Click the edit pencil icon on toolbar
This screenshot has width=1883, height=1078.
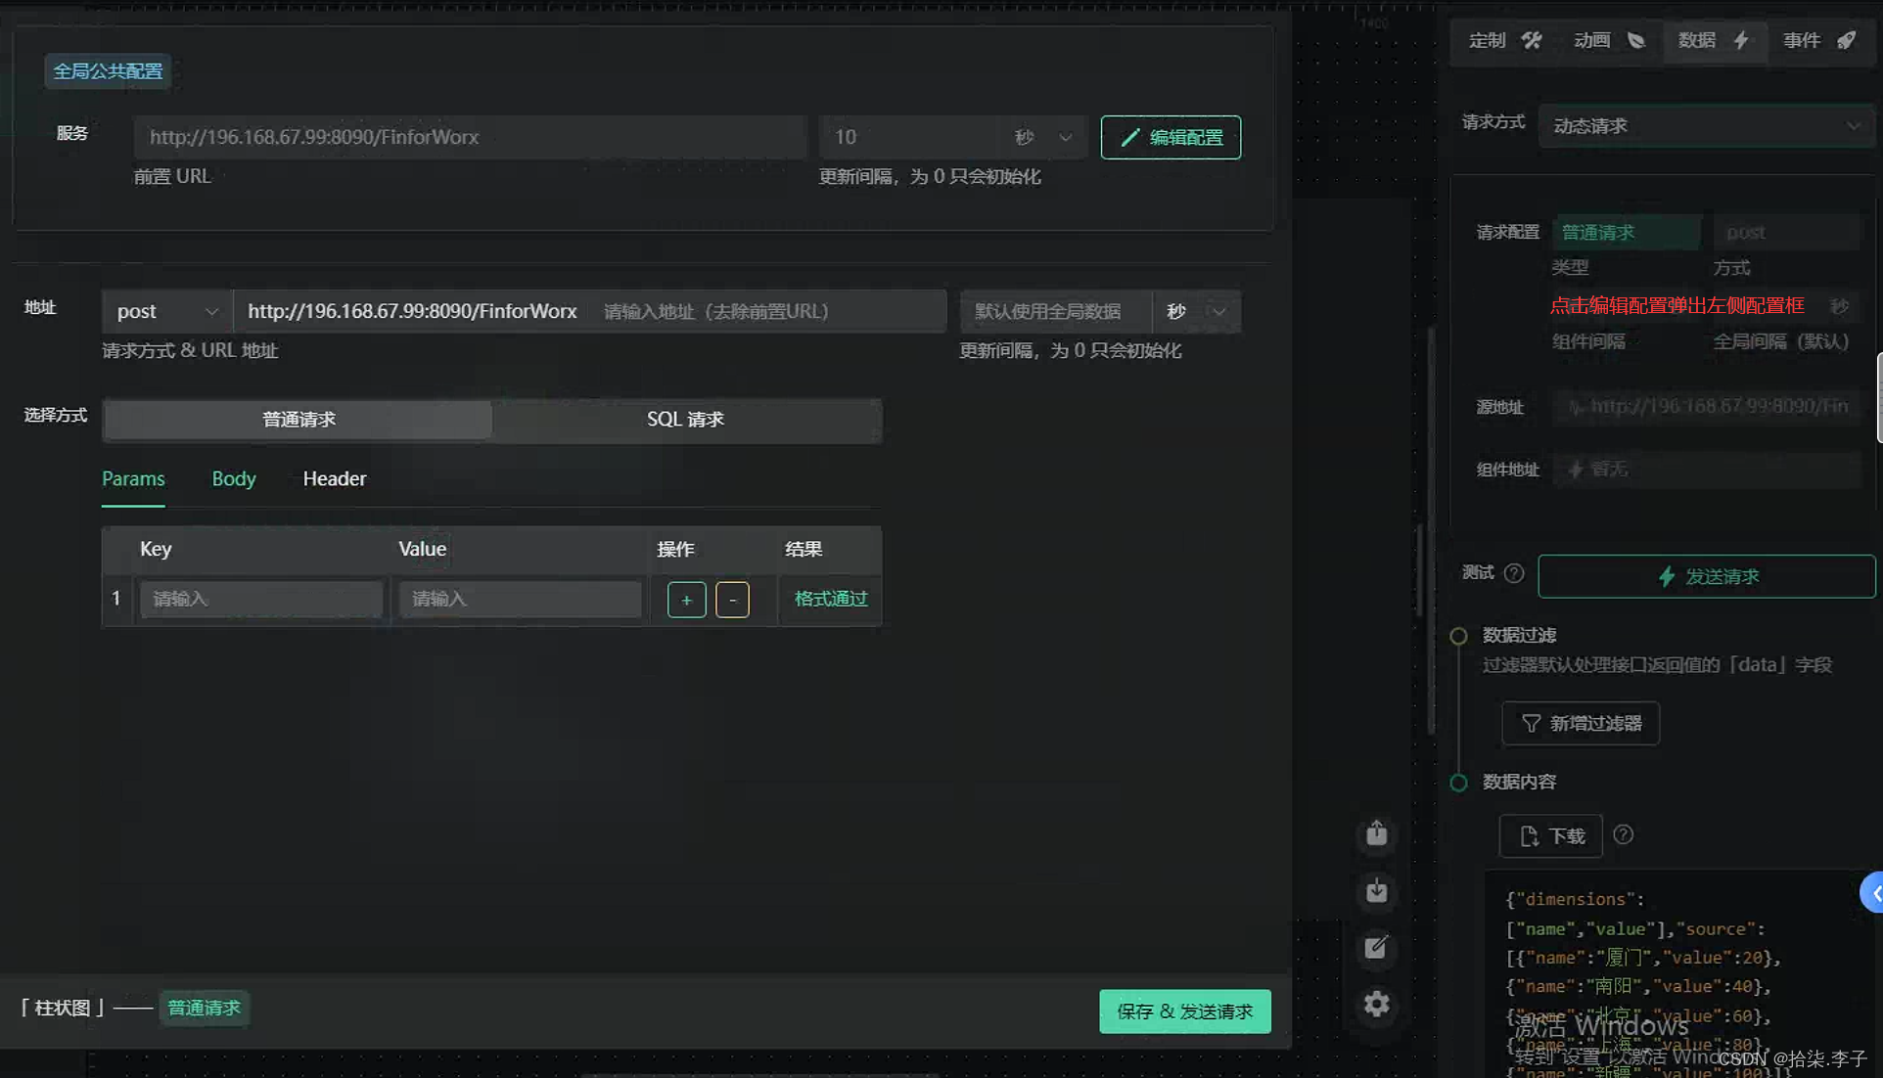tap(1376, 947)
